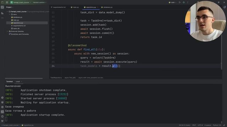Screen dimensions: 227x127
Task: Open the Python interpreter status widget
Action: [x=217, y=125]
